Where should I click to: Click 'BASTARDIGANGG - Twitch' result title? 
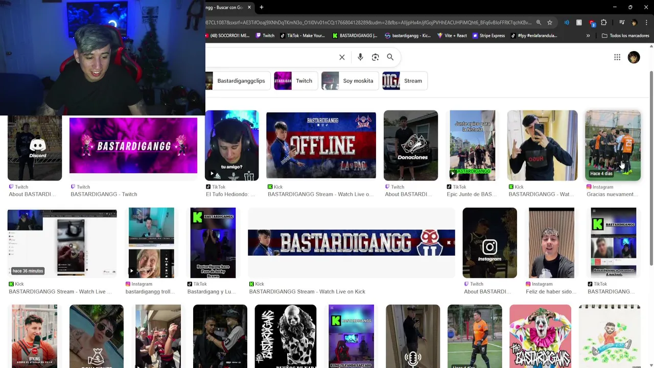click(104, 194)
